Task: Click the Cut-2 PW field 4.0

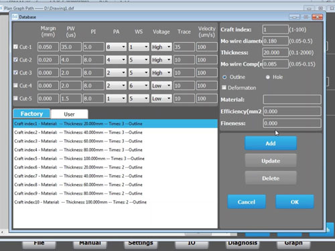Action: [x=71, y=60]
